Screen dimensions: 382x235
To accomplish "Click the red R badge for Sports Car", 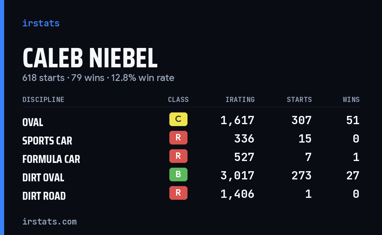I will [178, 138].
